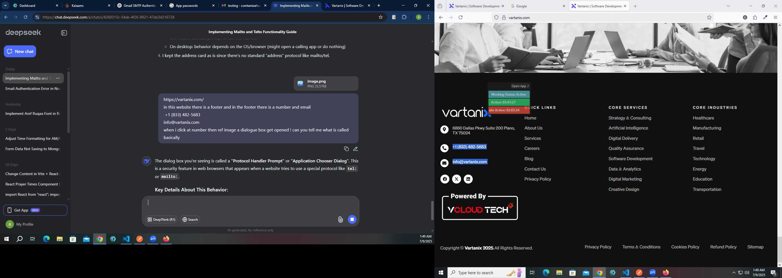The image size is (782, 278).
Task: Open Firefox extensions puzzle icon
Action: pyautogui.click(x=755, y=18)
